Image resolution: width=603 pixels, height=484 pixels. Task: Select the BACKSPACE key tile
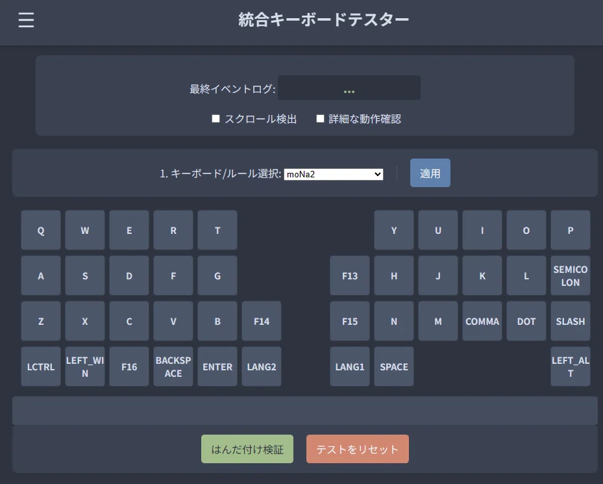coord(173,366)
